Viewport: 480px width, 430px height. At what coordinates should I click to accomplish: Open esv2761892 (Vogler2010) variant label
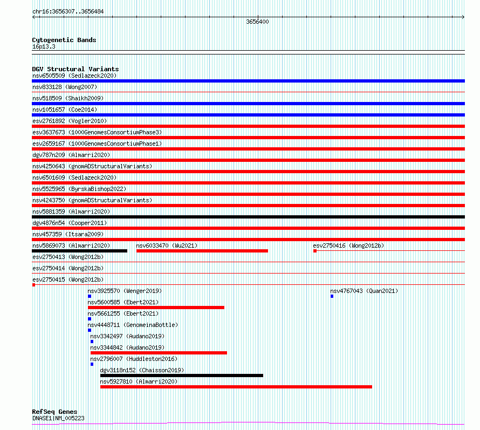pos(70,121)
